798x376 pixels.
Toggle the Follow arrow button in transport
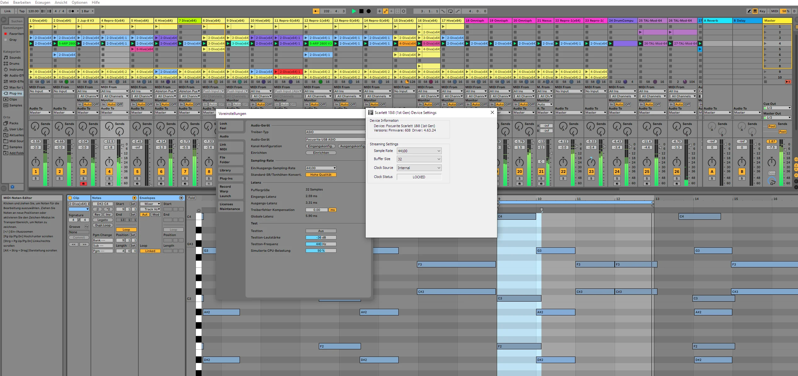tap(316, 11)
